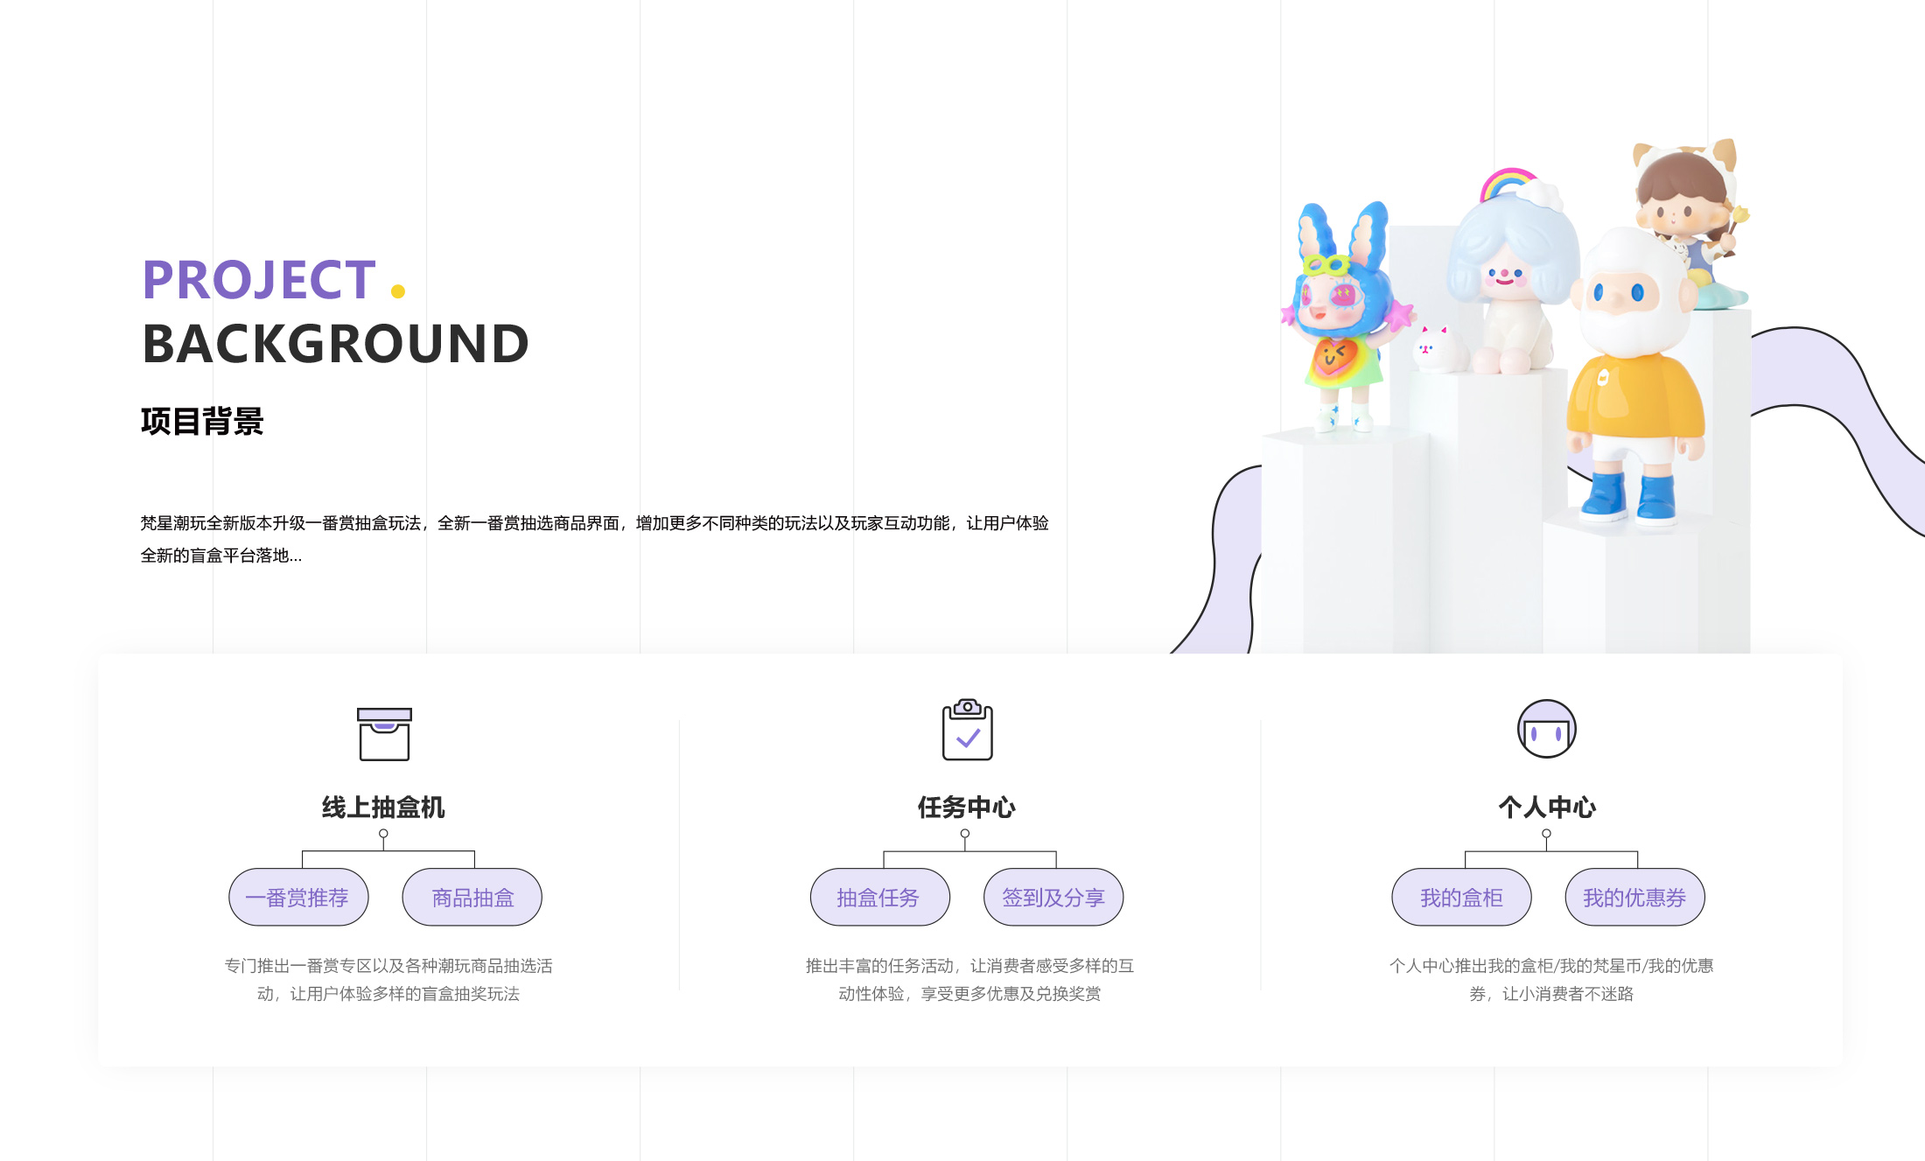Click the 项目背景 subtitle
Image resolution: width=1925 pixels, height=1161 pixels.
[202, 421]
